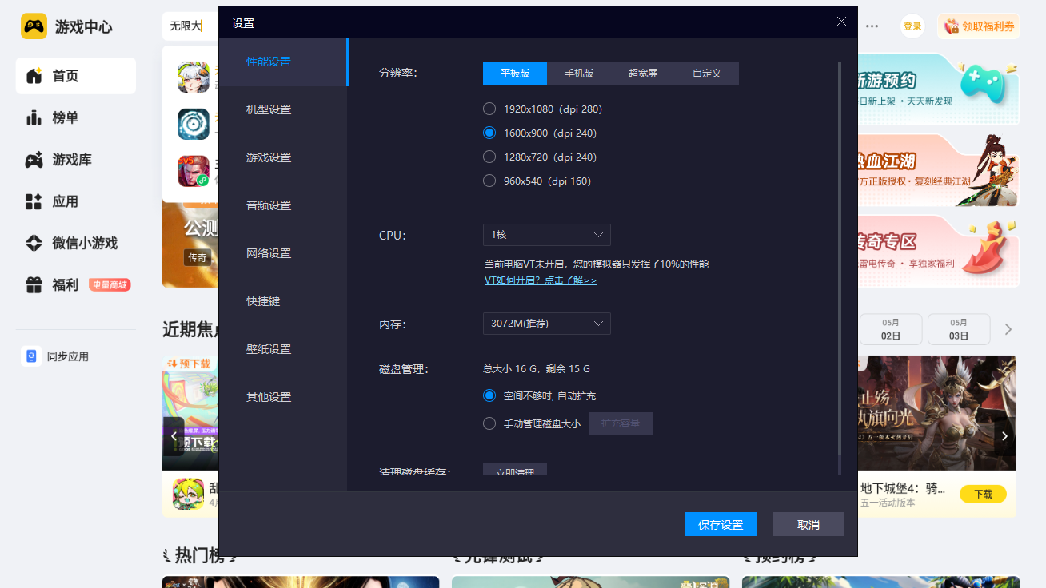
Task: Click the 扩充容量 button
Action: pos(621,423)
